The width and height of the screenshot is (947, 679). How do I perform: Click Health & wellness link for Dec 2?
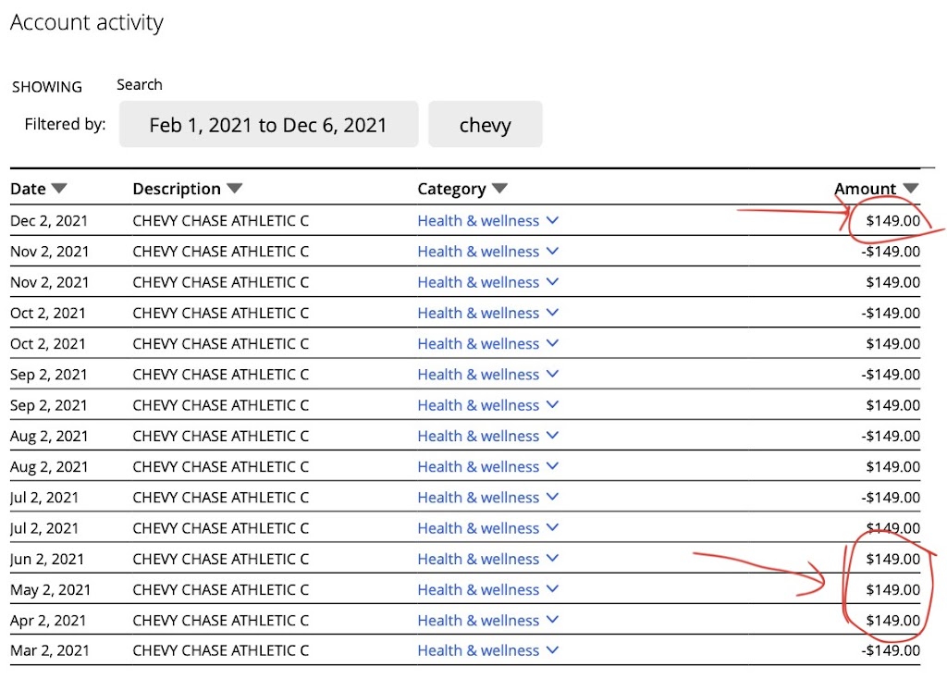click(x=478, y=221)
